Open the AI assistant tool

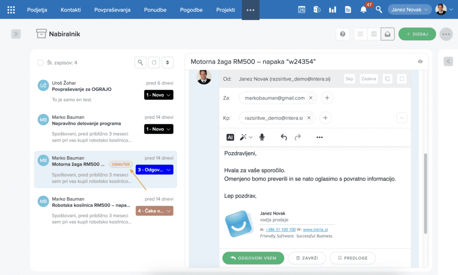tap(230, 137)
